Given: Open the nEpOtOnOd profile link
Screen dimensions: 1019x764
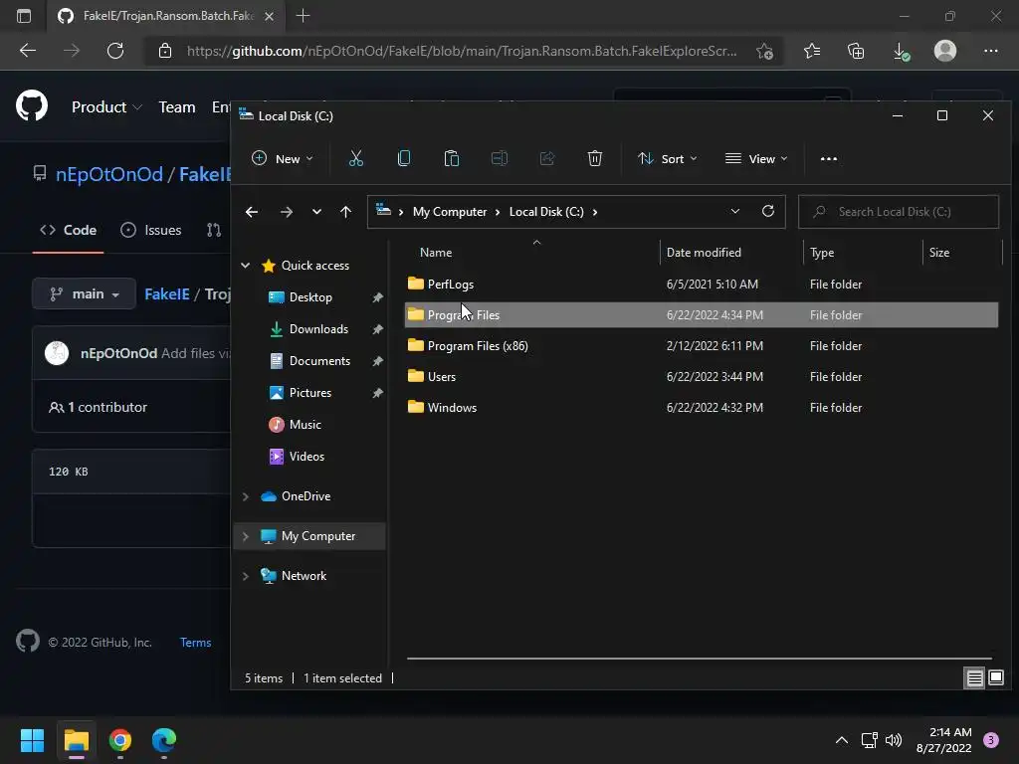Looking at the screenshot, I should pos(109,174).
